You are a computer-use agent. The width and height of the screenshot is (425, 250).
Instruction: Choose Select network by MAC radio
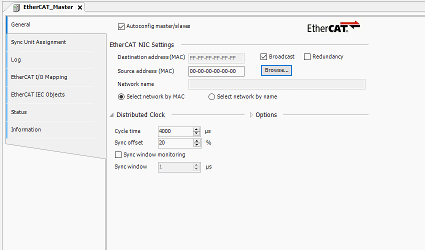click(121, 97)
